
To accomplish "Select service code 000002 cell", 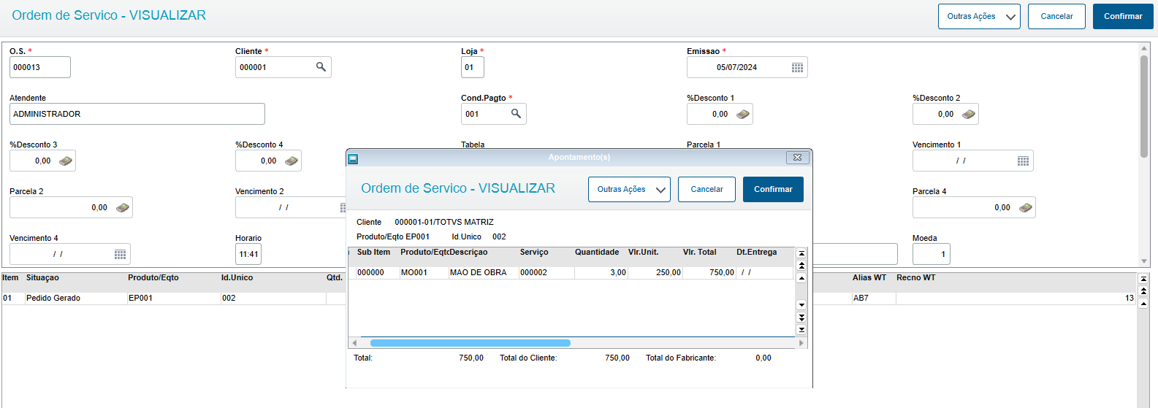I will point(546,272).
